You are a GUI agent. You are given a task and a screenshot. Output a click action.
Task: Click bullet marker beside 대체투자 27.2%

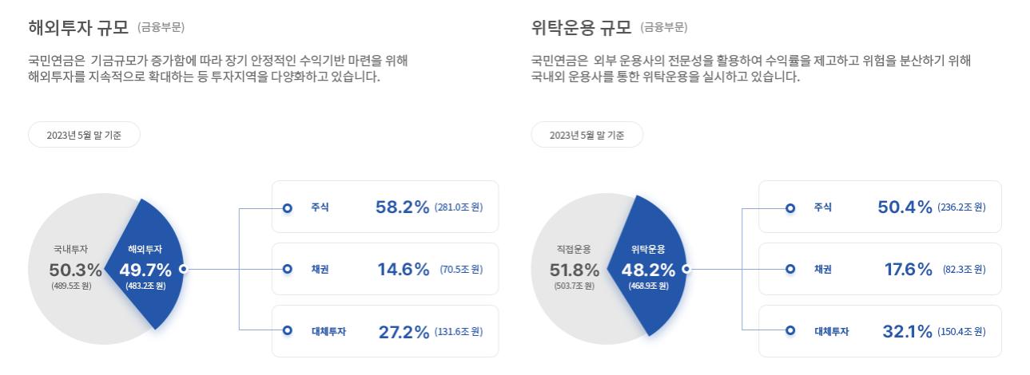(x=288, y=331)
